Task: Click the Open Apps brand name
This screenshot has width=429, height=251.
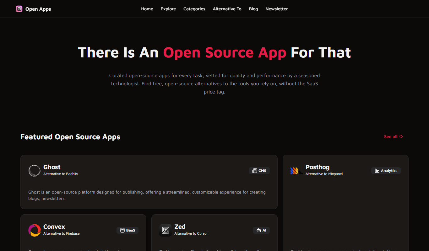Action: tap(38, 9)
